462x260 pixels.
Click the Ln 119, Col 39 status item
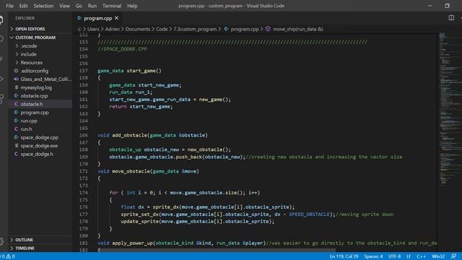[x=344, y=256]
